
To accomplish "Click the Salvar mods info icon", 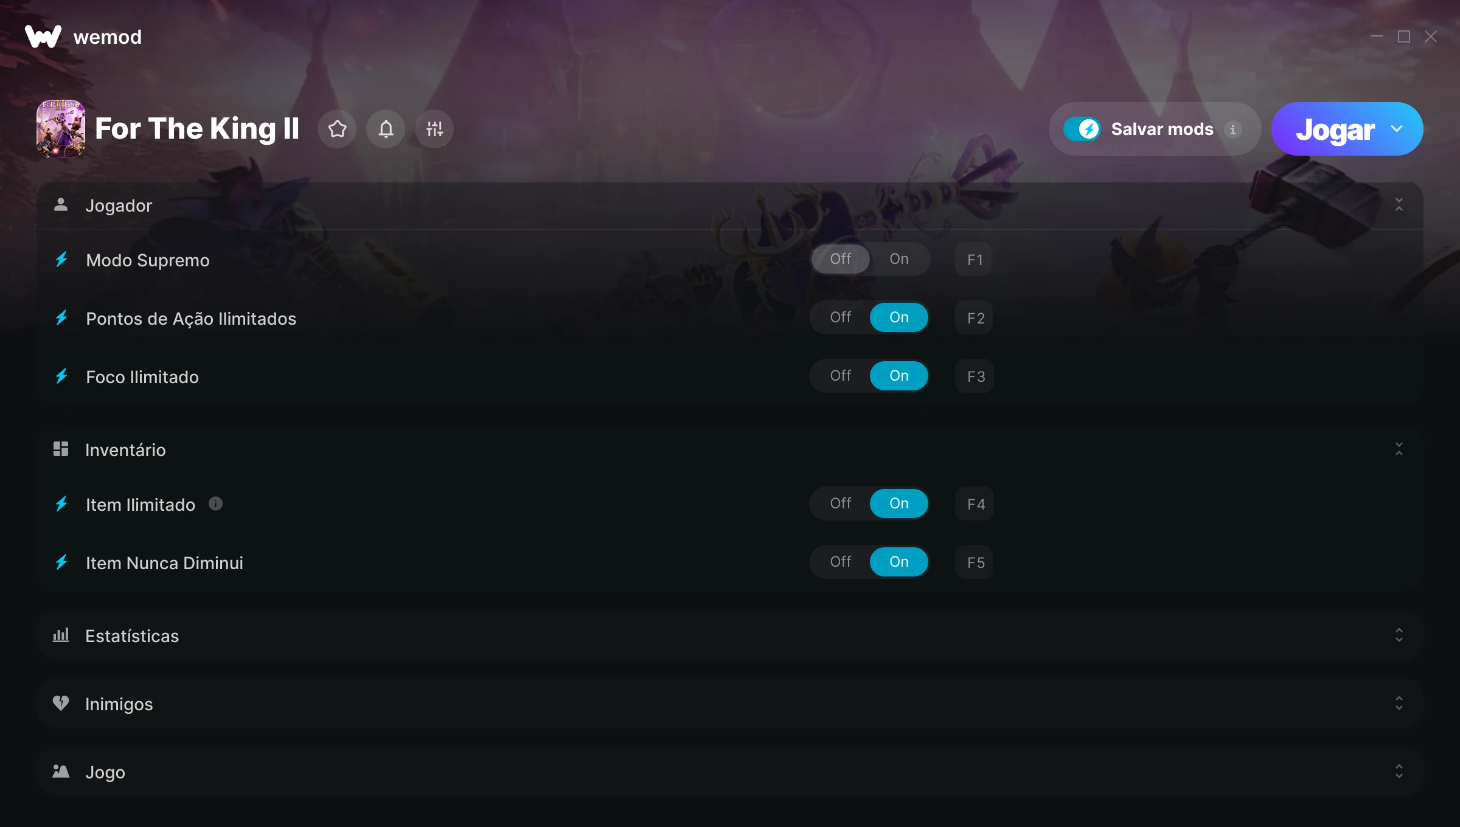I will pos(1233,130).
